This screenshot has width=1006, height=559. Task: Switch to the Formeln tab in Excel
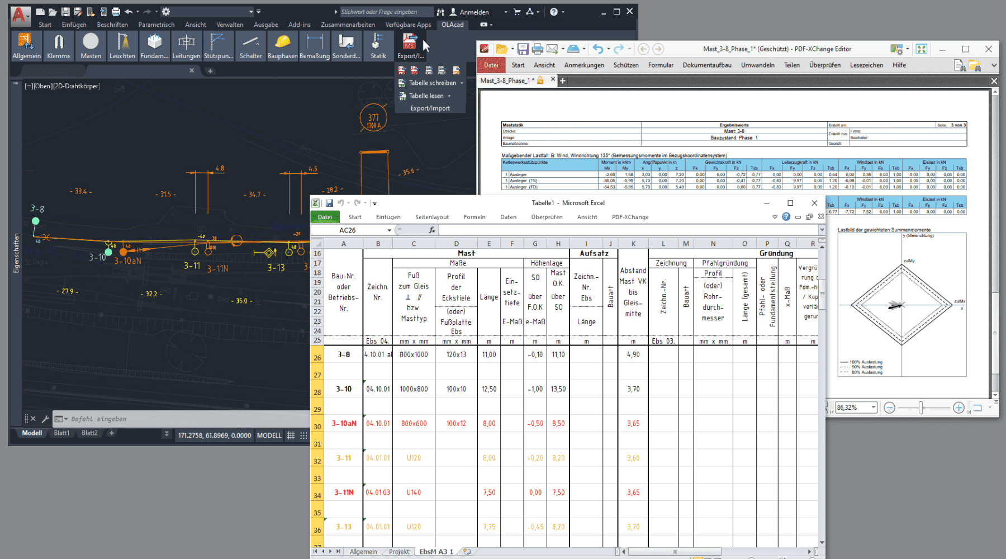click(474, 217)
